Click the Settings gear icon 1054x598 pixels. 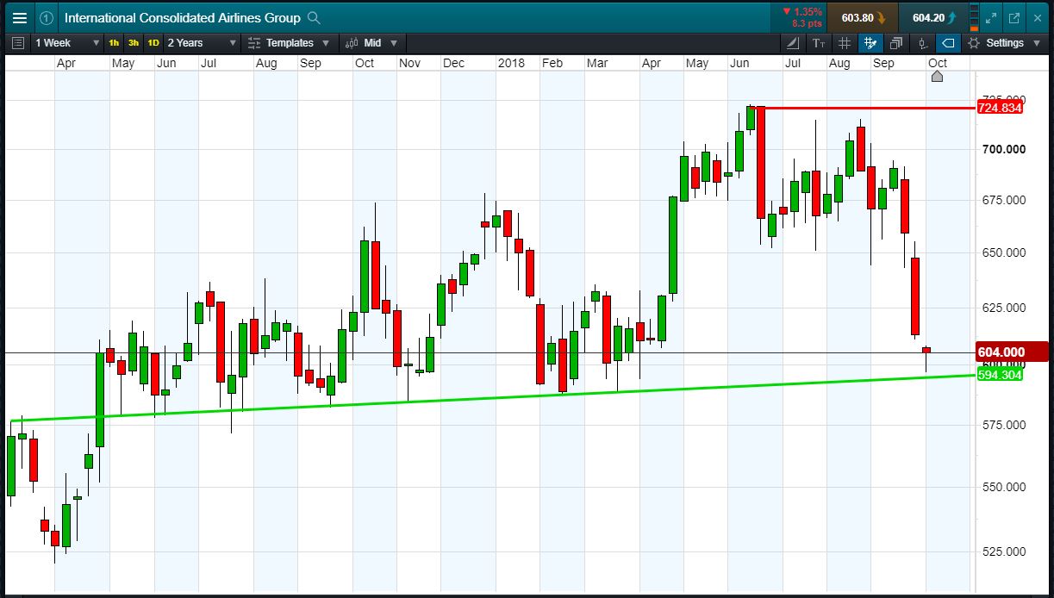974,43
